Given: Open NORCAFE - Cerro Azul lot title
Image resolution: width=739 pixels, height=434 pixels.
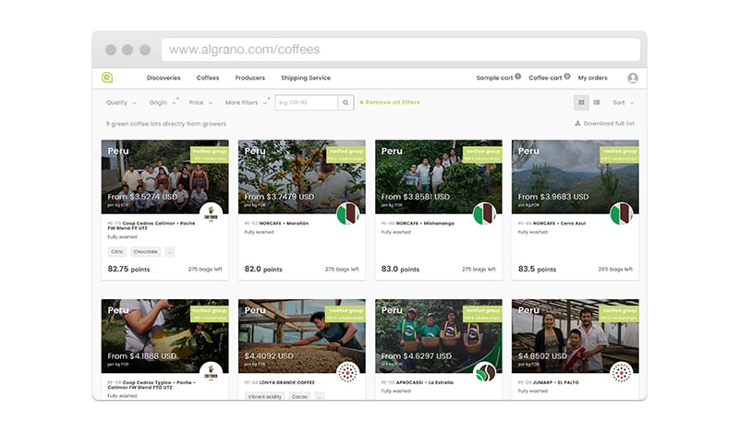Looking at the screenshot, I should (x=551, y=223).
